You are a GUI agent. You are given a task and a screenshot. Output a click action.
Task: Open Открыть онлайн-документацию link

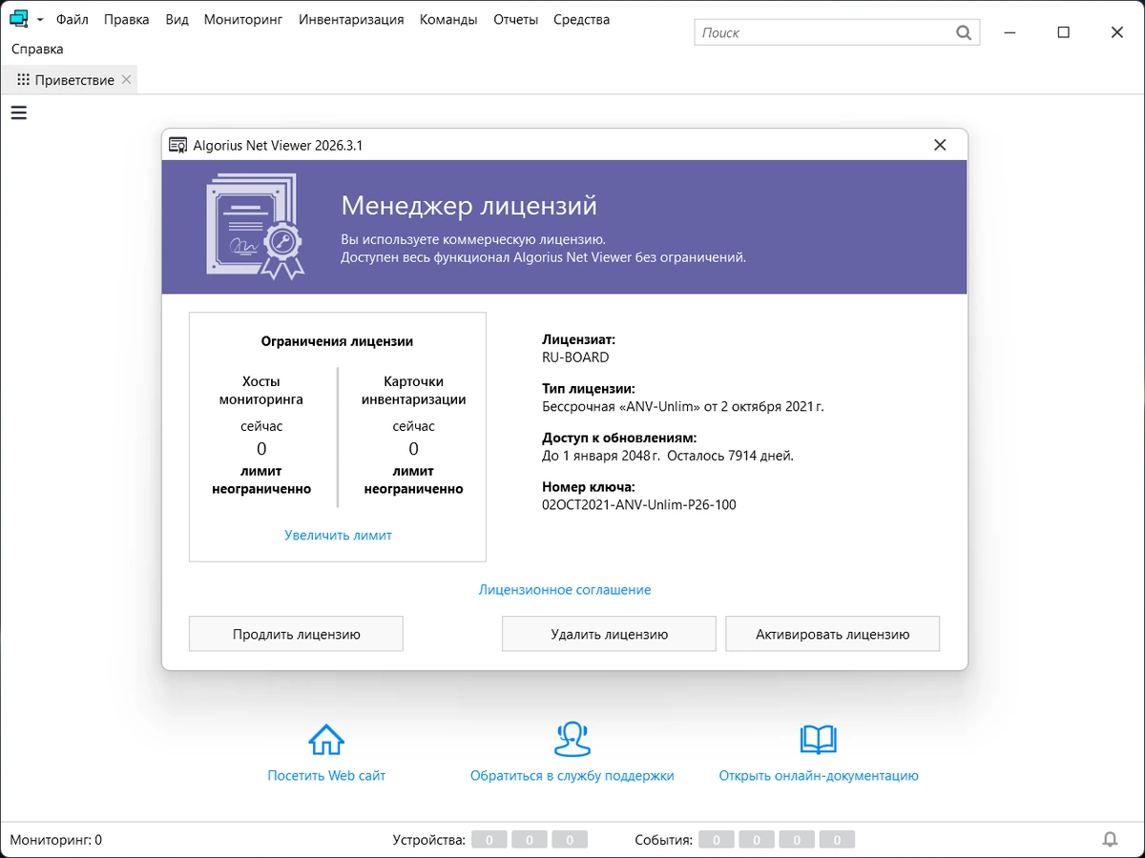(819, 776)
